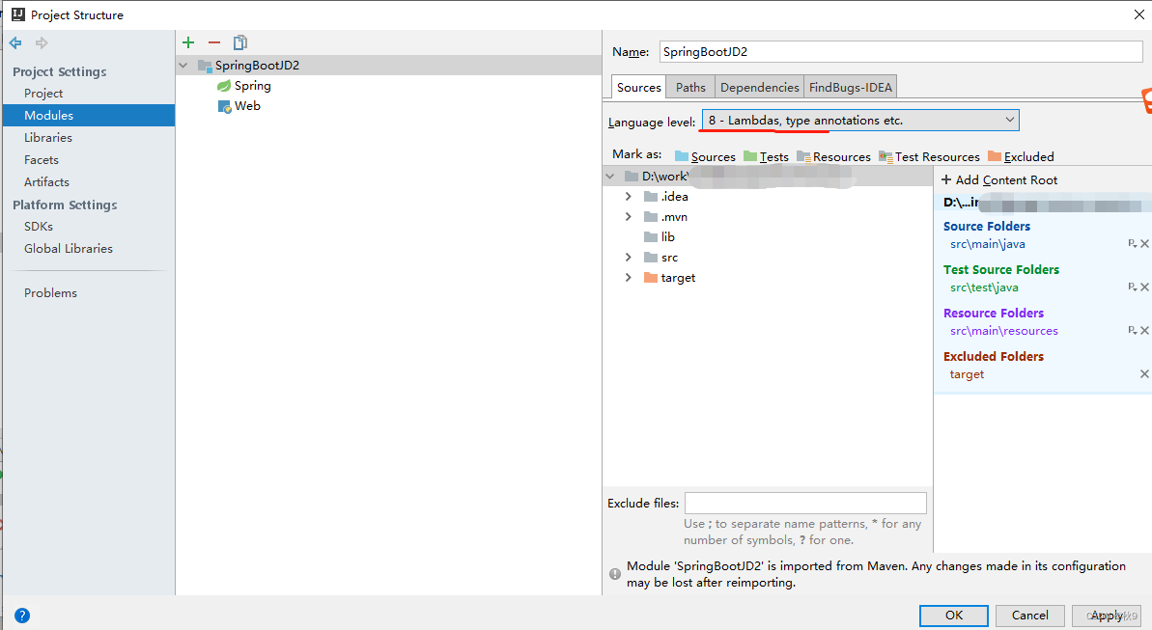Click the src\main\java source path
The width and height of the screenshot is (1152, 630).
point(988,244)
